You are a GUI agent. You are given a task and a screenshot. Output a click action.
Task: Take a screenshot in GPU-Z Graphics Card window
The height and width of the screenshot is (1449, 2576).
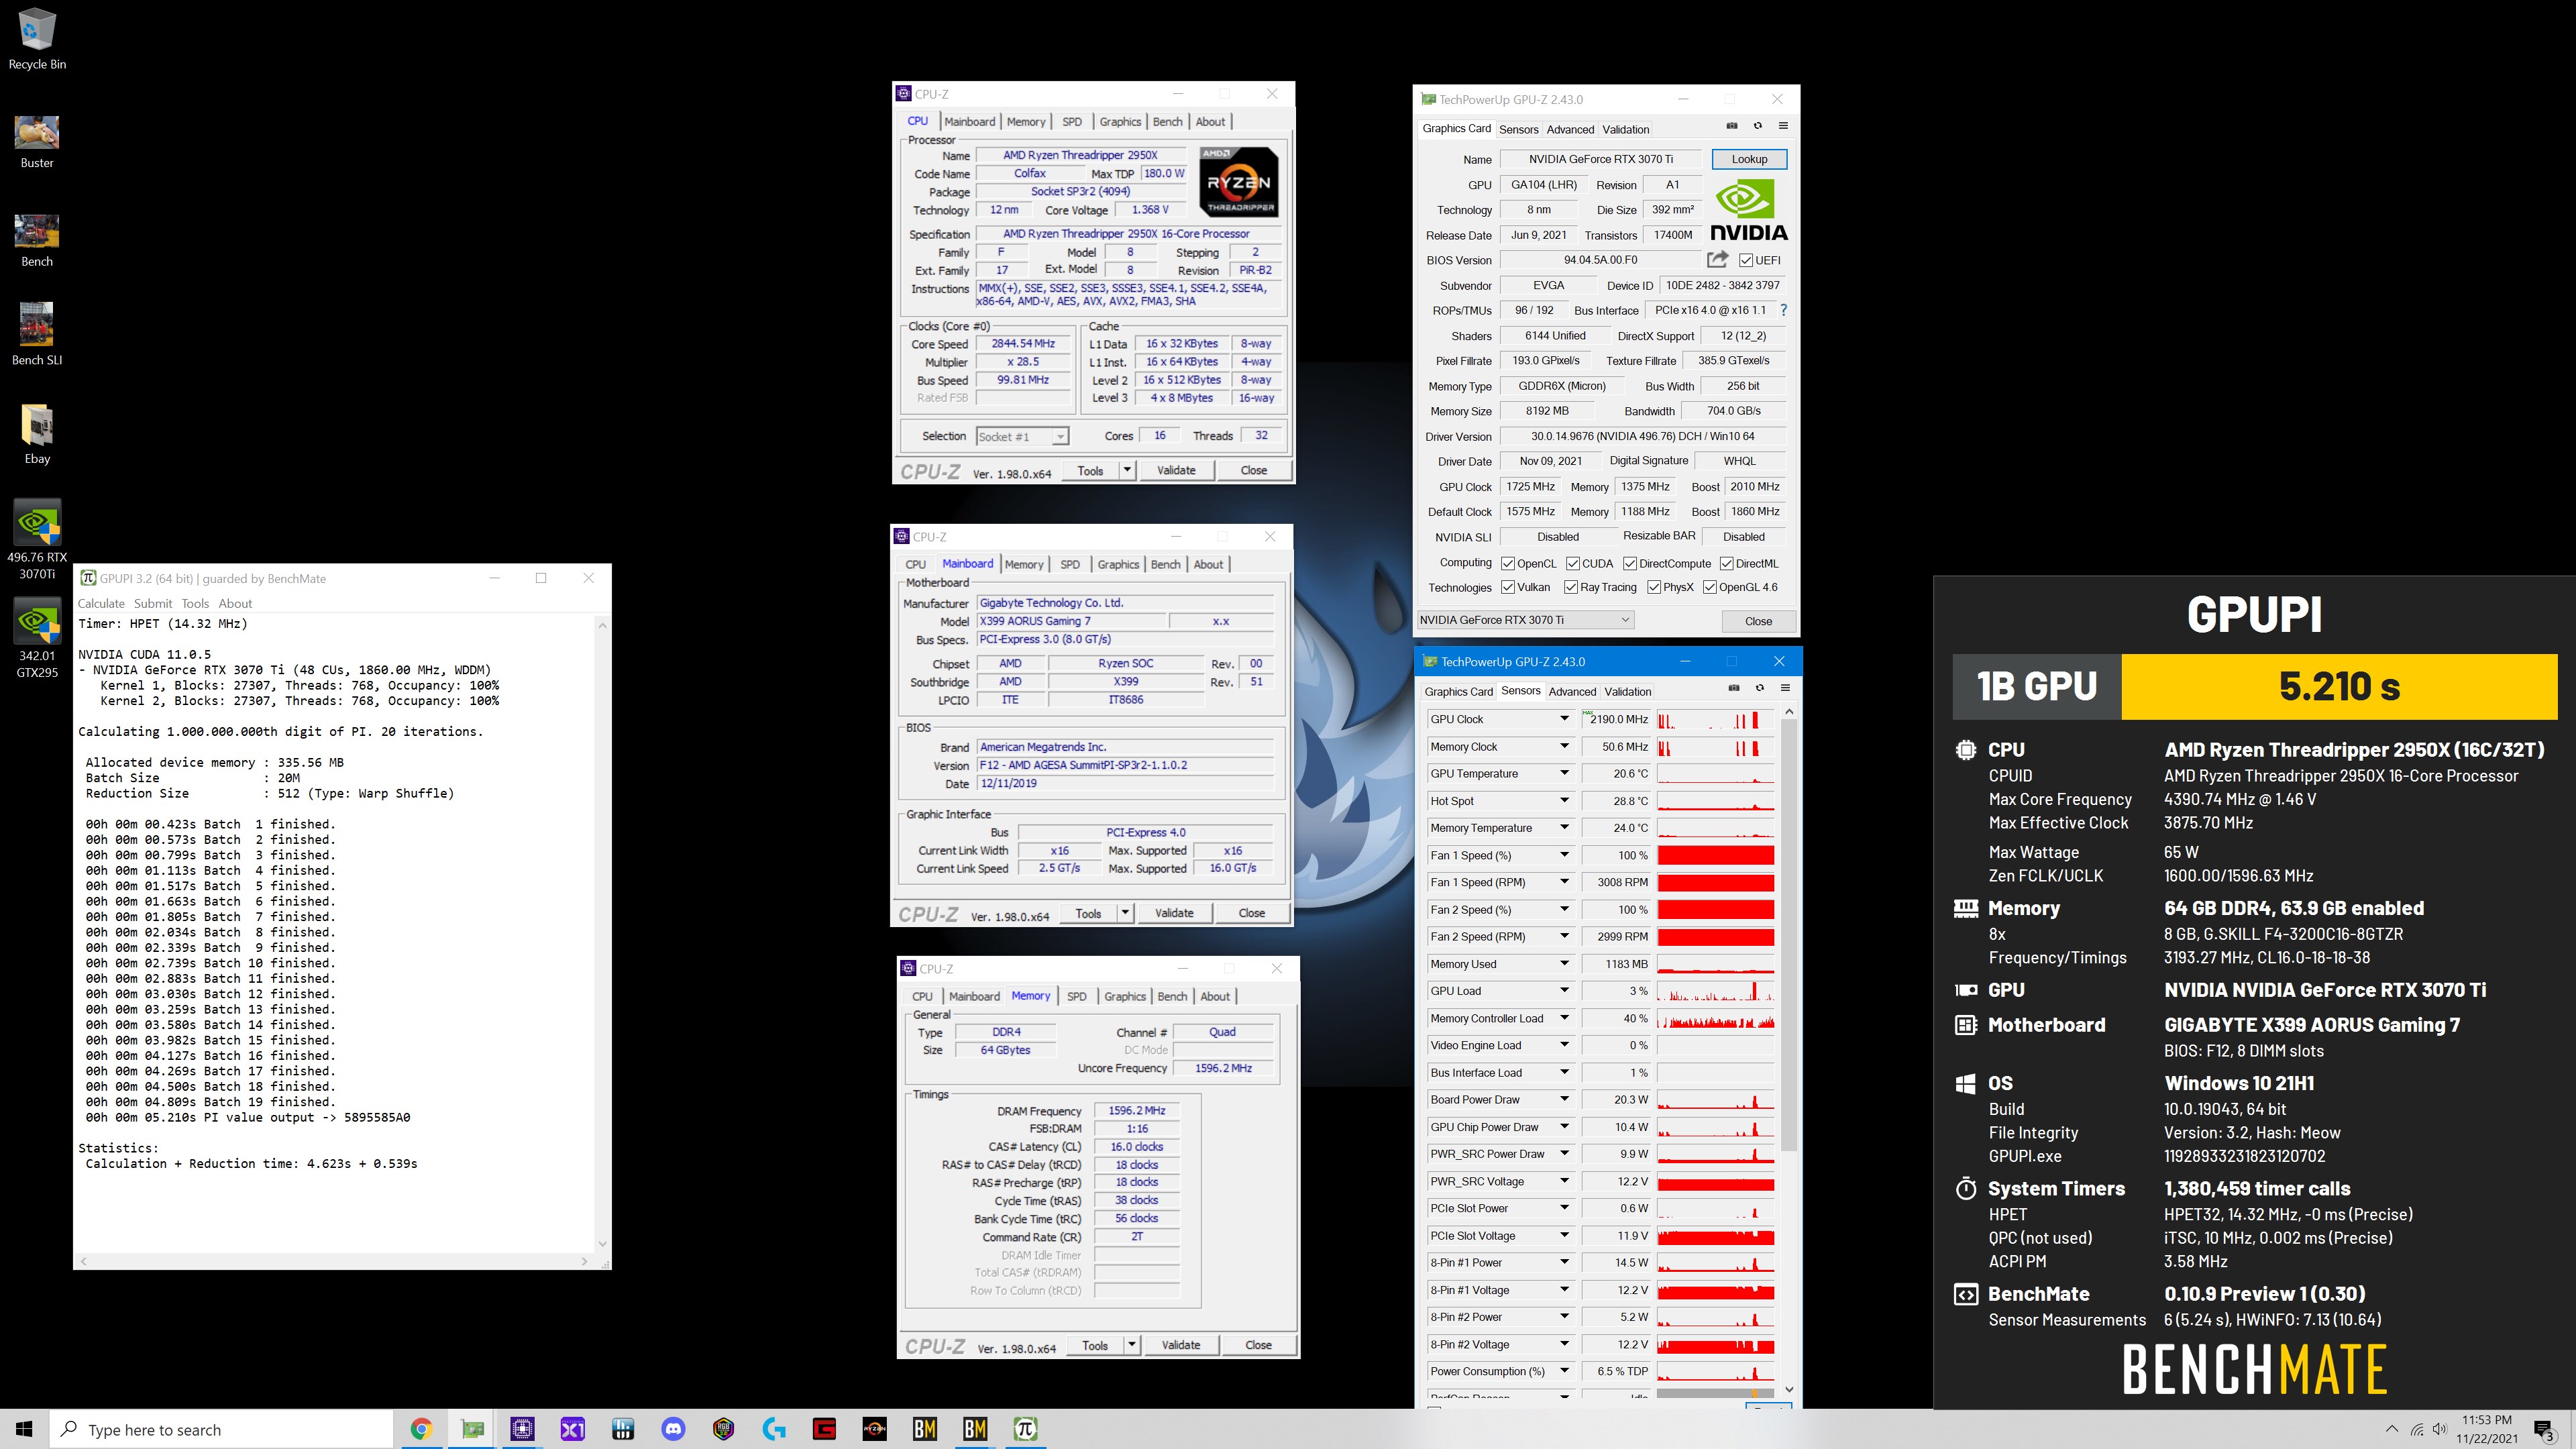pyautogui.click(x=1732, y=126)
